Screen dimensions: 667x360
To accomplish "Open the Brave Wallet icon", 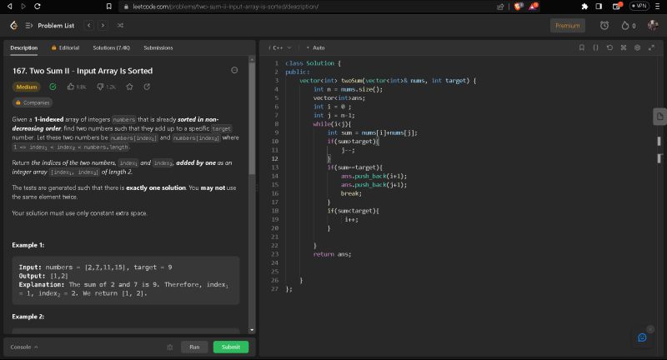I will 617,7.
